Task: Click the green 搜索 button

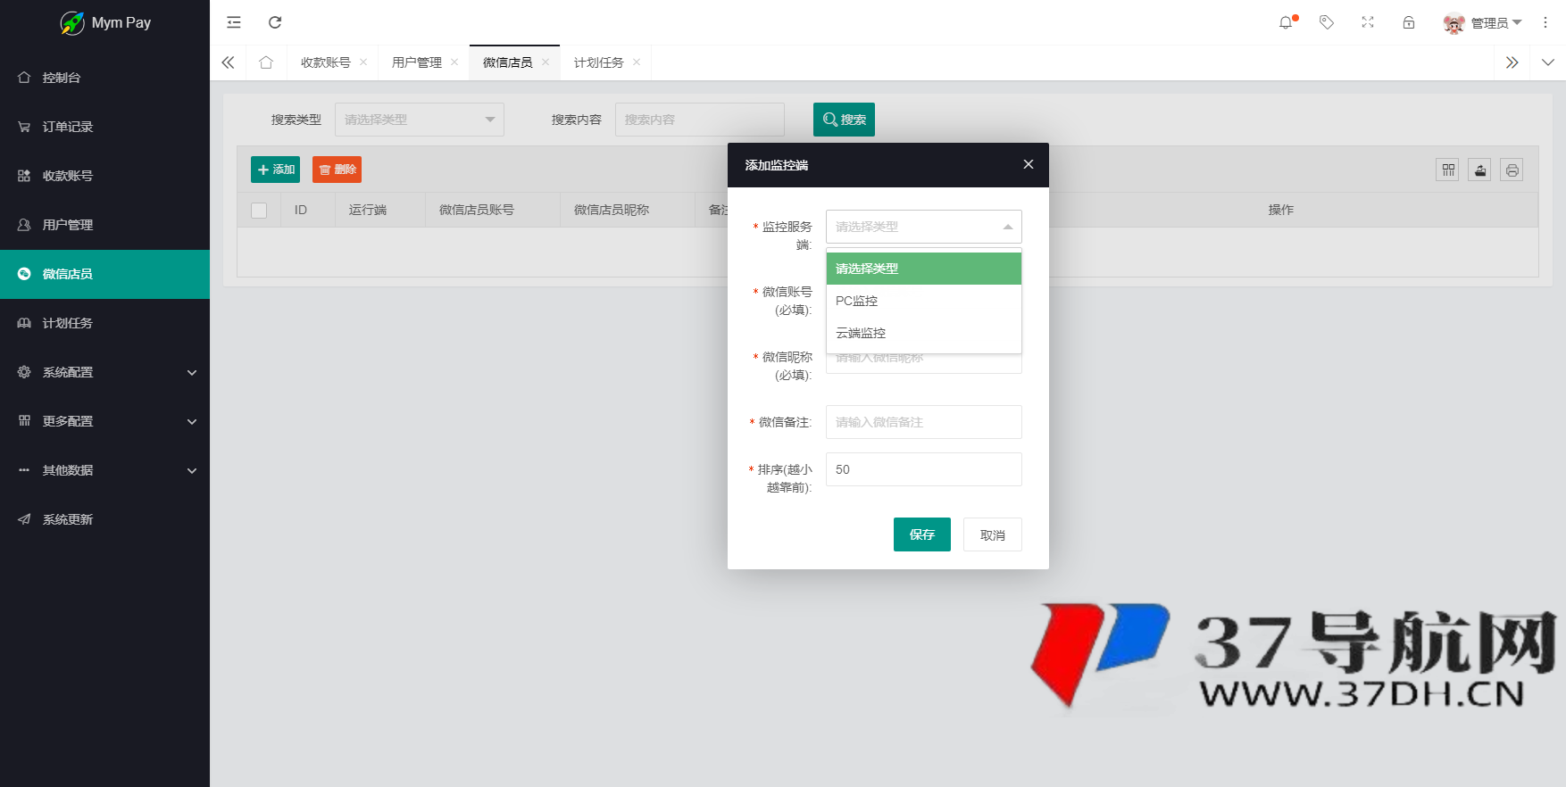Action: click(844, 120)
